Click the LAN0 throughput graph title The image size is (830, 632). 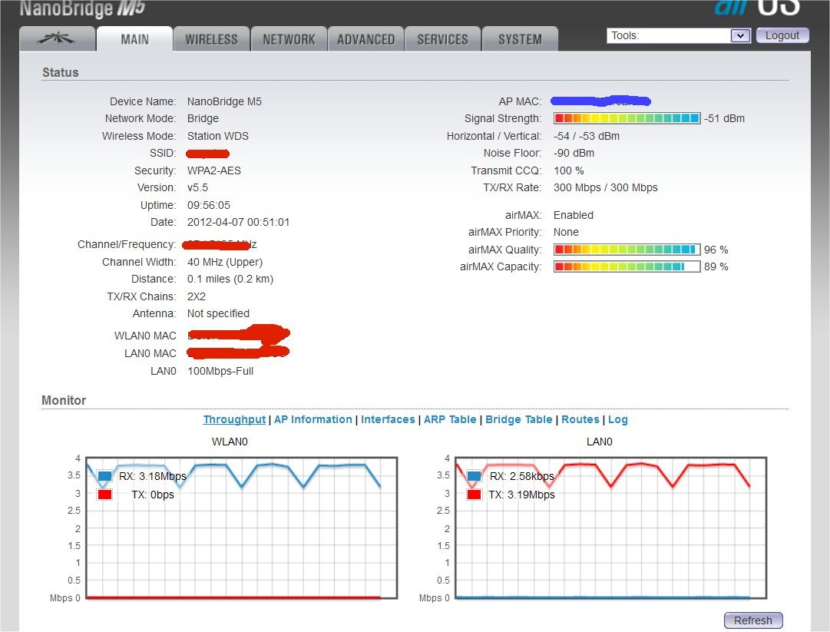[x=599, y=442]
